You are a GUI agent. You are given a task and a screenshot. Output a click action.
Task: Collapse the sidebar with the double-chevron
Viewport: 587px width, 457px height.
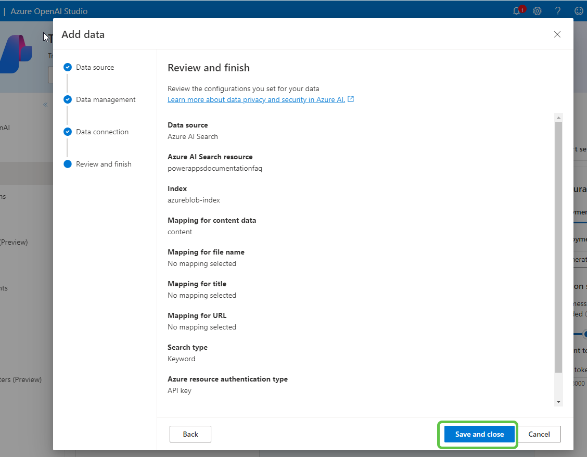click(45, 105)
